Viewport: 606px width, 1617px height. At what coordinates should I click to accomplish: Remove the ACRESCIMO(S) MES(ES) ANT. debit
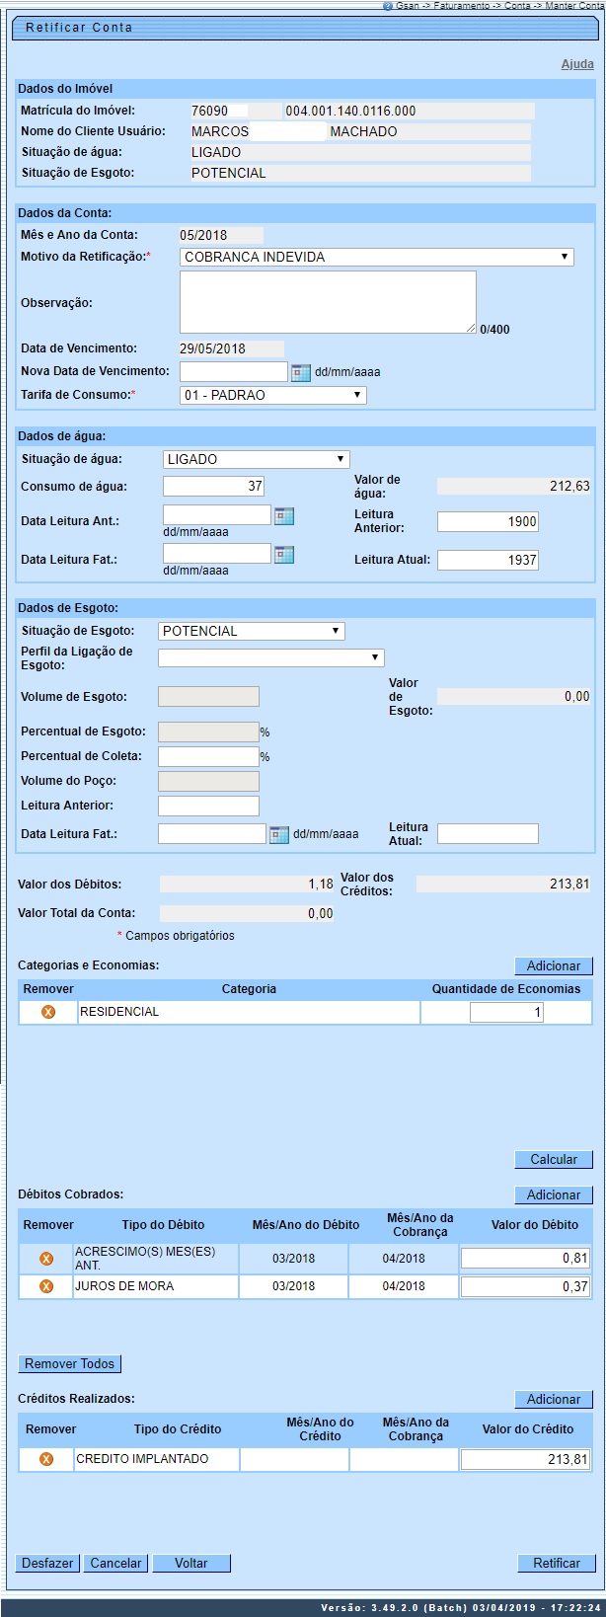click(45, 1259)
